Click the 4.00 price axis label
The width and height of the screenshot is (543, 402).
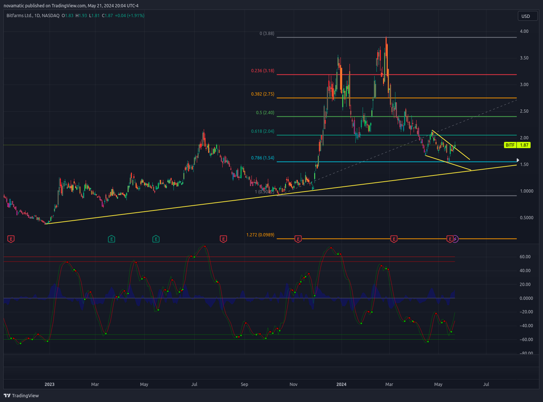click(524, 31)
